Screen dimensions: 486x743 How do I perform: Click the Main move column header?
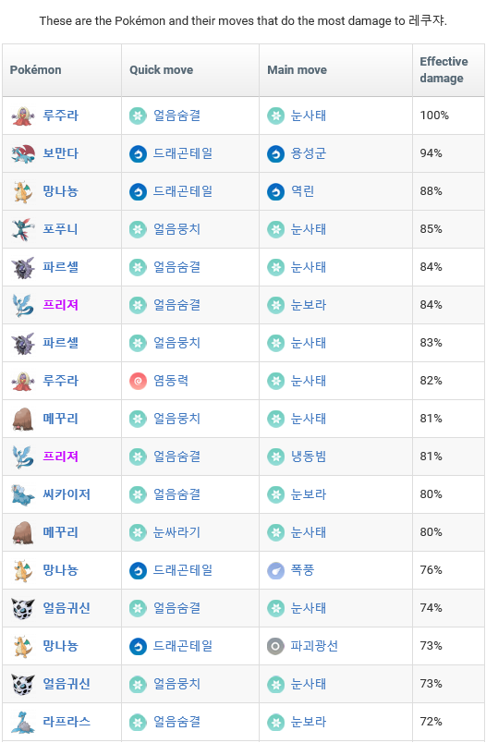pos(297,70)
